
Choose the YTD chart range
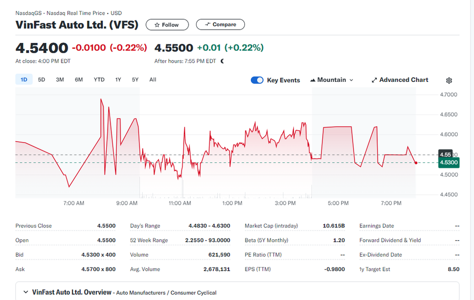pos(99,80)
